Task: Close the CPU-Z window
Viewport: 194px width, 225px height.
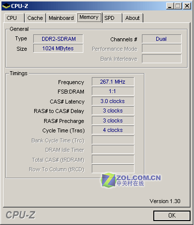Action: (x=187, y=6)
